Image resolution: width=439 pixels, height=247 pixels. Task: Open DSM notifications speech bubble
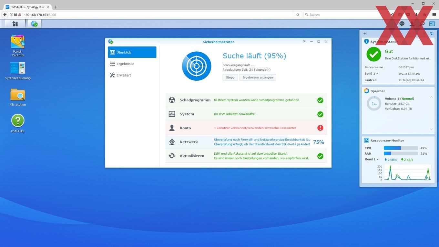point(402,24)
